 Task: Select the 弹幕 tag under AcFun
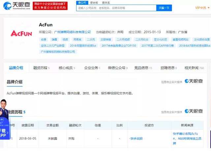[x=54, y=39]
